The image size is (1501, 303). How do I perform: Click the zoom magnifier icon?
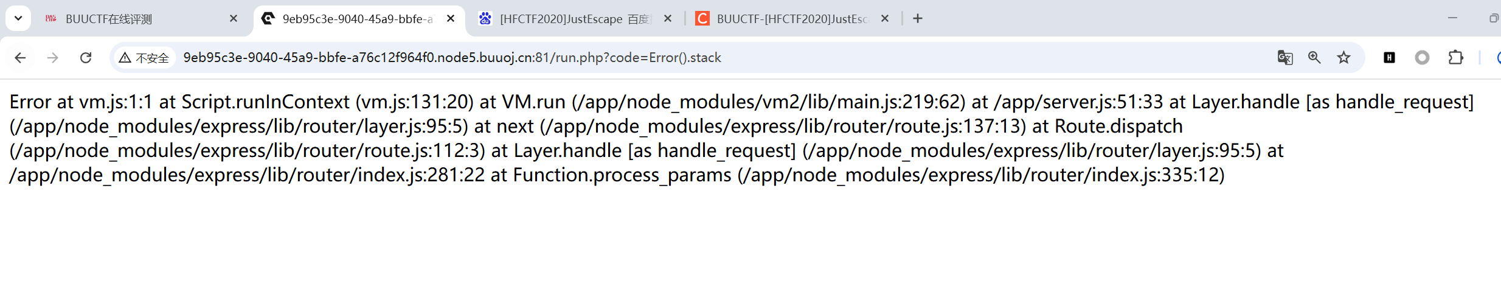click(x=1314, y=58)
